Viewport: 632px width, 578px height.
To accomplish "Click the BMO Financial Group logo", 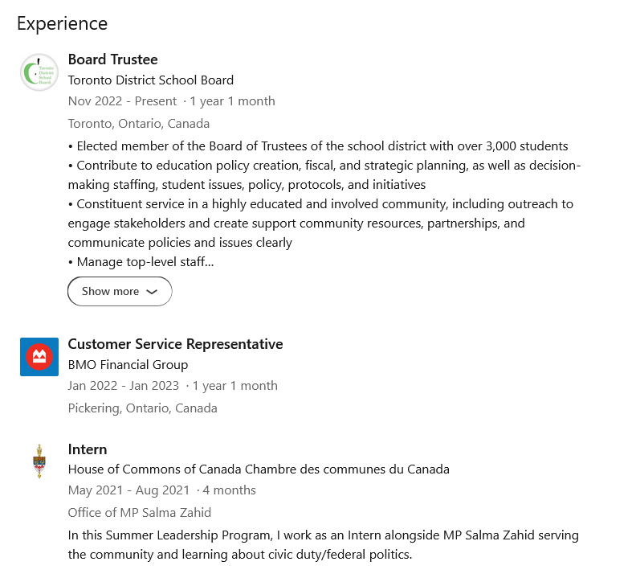I will 39,357.
